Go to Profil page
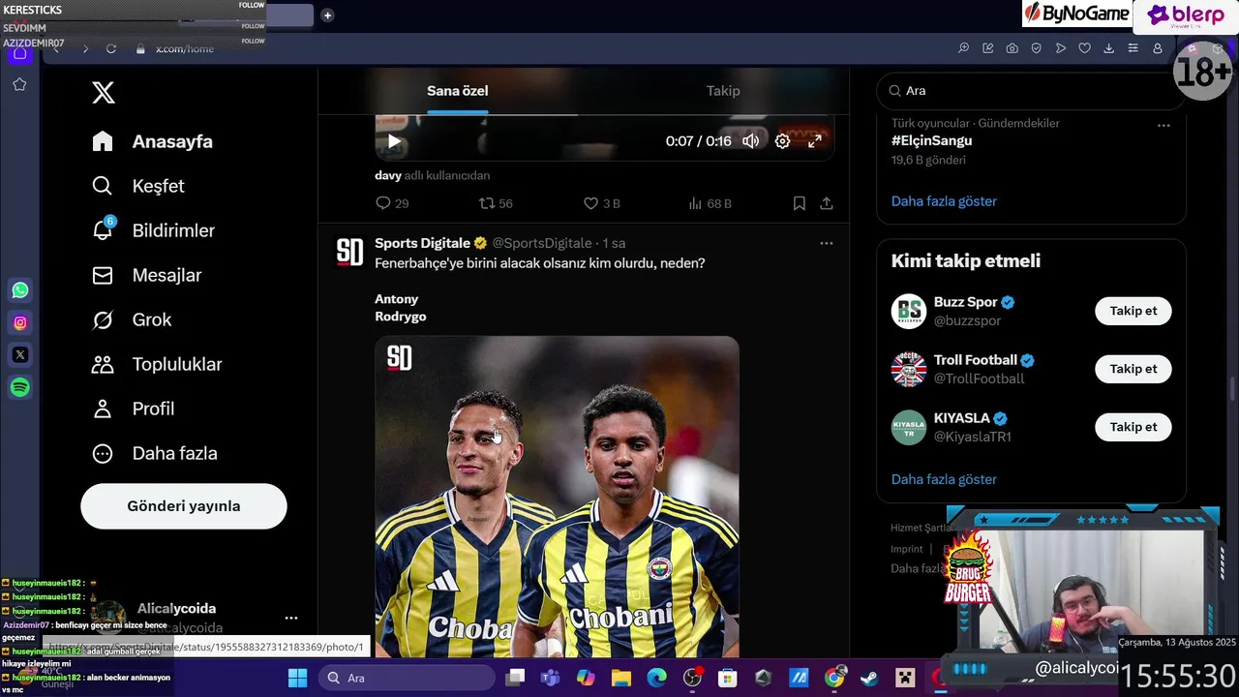Screen dimensions: 1239x697 click(x=133, y=409)
